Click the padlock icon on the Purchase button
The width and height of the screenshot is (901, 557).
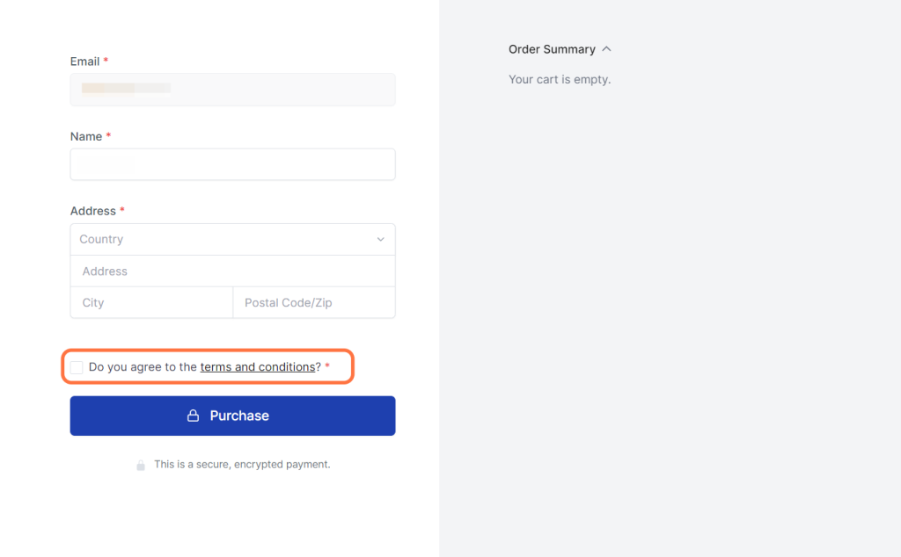point(193,415)
